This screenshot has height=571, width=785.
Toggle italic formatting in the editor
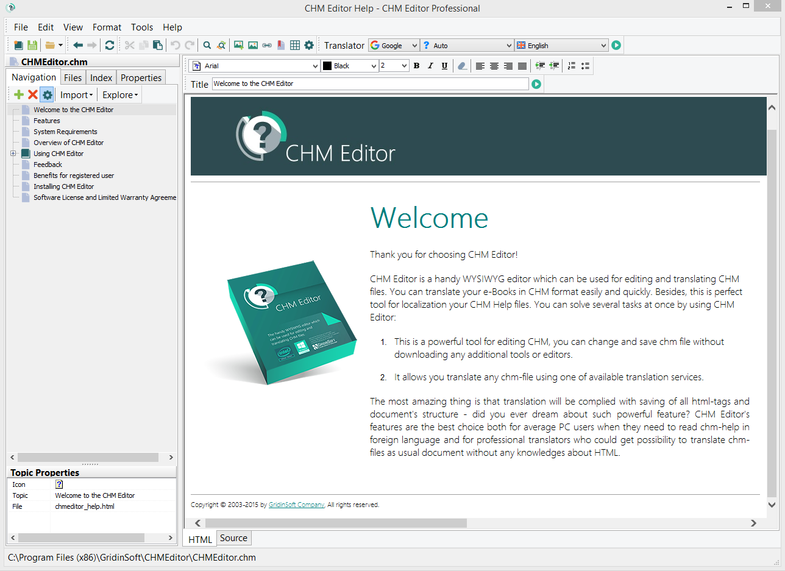point(430,66)
